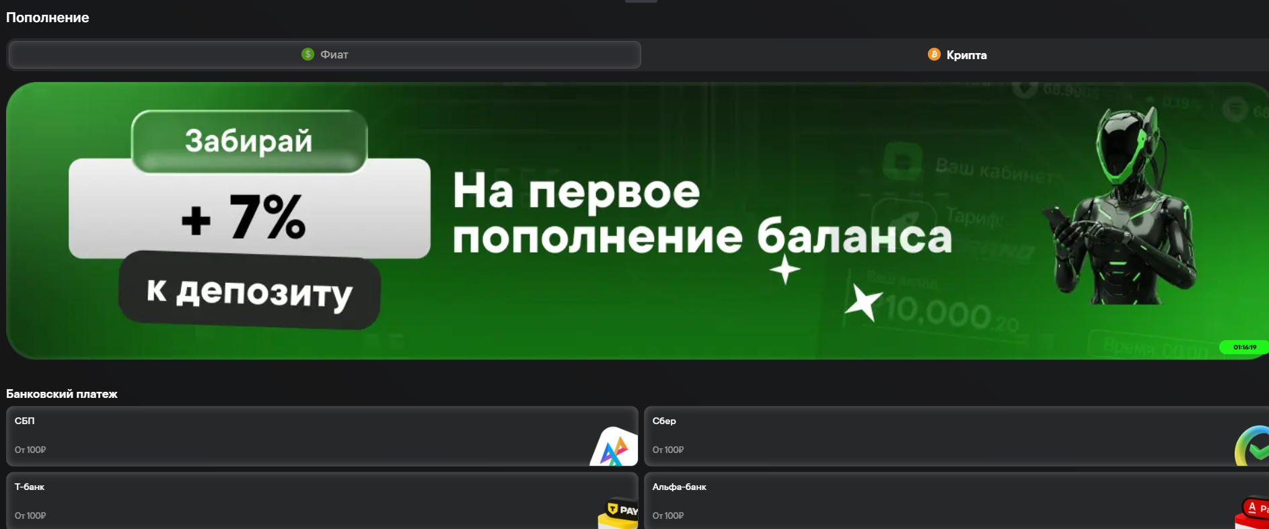The width and height of the screenshot is (1269, 529).
Task: Click the yellow T-Pay logo icon
Action: pos(618,513)
